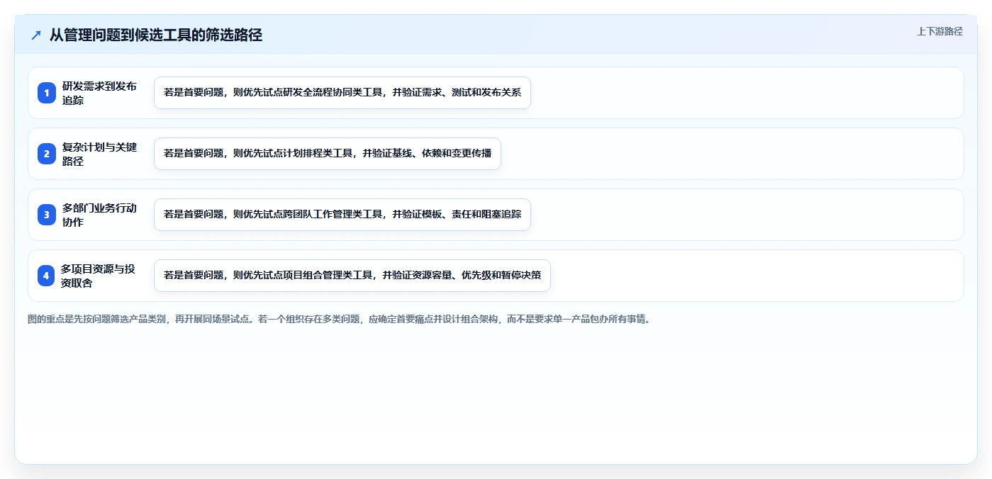This screenshot has width=992, height=479.
Task: Click the 研发需求到发布追踪 label
Action: click(x=99, y=93)
